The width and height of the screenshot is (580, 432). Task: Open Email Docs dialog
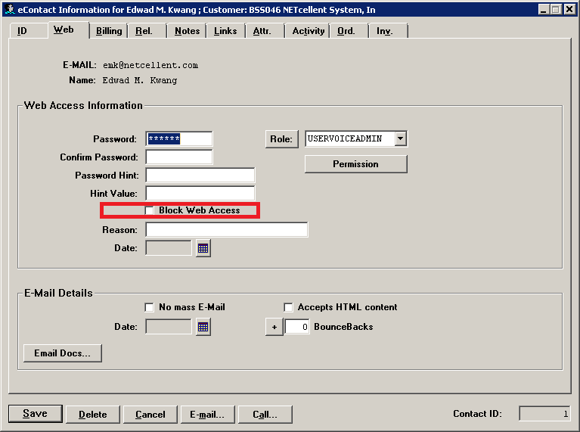[x=63, y=353]
